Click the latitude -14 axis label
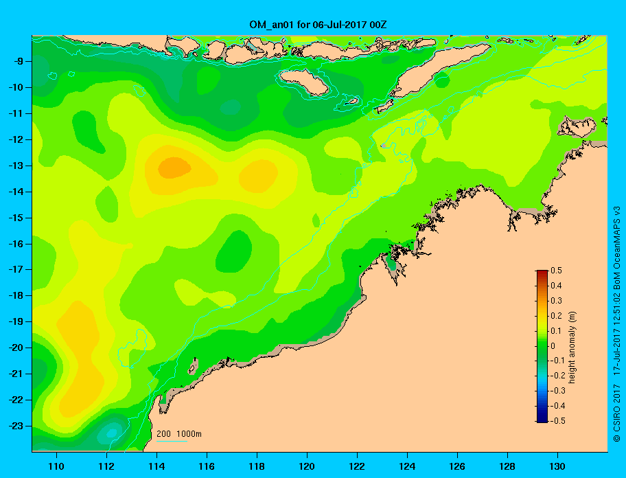Screen dimensions: 626x478 click(x=16, y=192)
